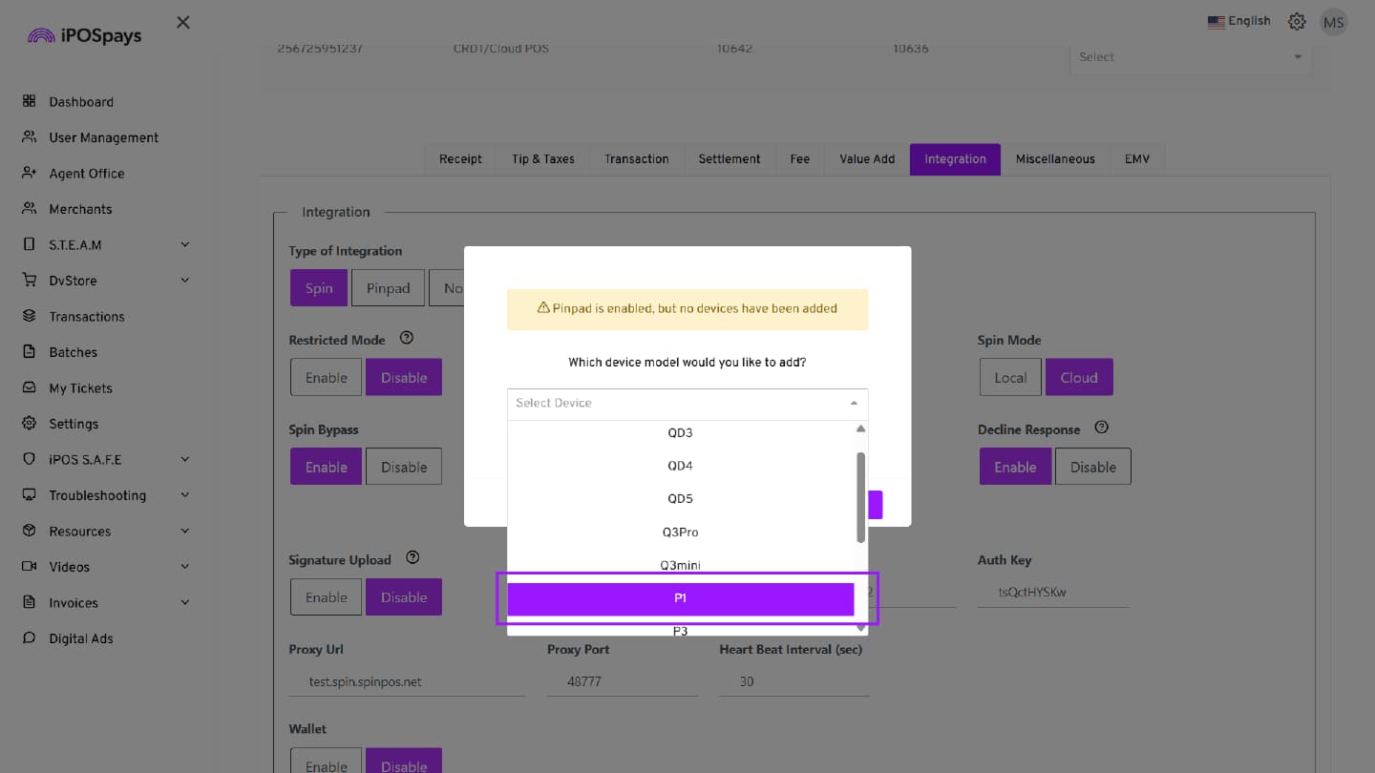Set Spin Mode to Local

(x=1010, y=378)
